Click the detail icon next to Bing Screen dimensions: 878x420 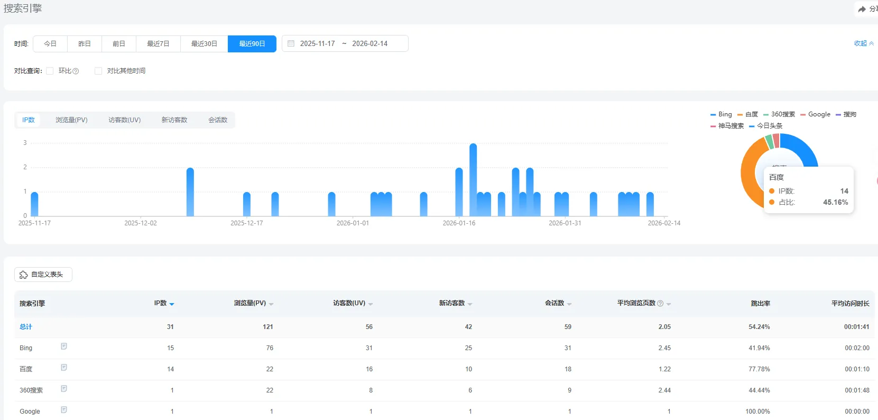click(x=64, y=346)
